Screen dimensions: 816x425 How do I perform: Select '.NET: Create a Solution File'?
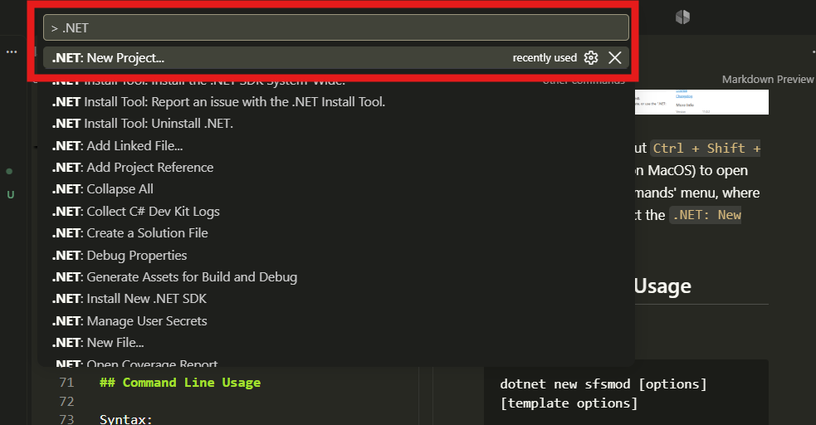point(335,233)
